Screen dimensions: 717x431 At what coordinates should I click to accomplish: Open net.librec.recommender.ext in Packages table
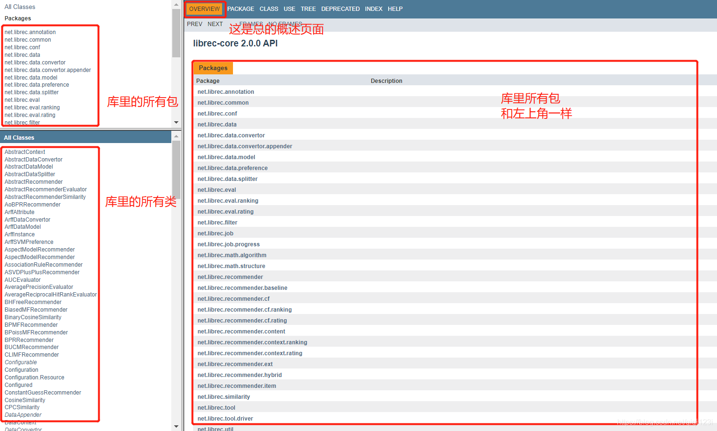click(x=235, y=364)
